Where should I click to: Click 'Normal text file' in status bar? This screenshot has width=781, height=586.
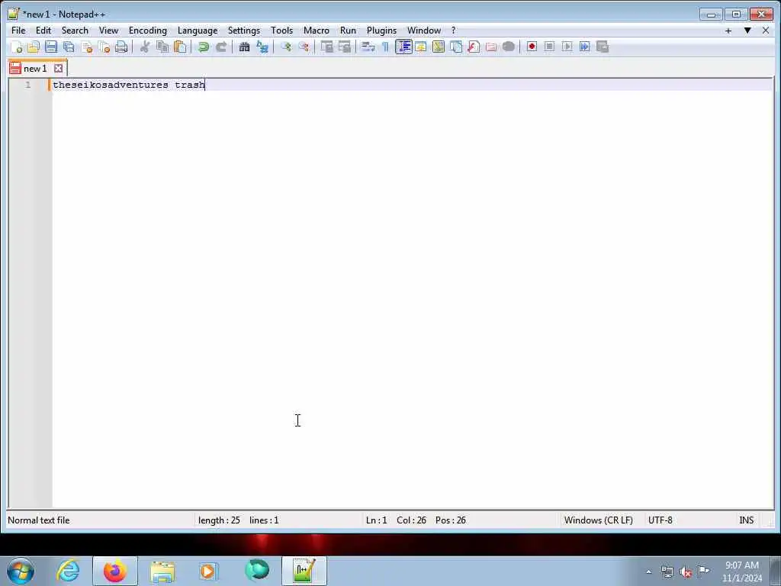(x=39, y=520)
